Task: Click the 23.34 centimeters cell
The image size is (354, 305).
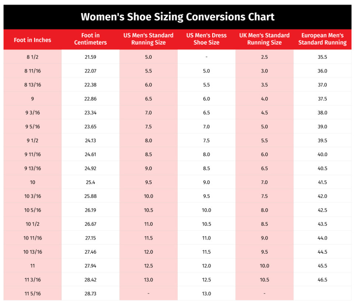Action: tap(90, 113)
